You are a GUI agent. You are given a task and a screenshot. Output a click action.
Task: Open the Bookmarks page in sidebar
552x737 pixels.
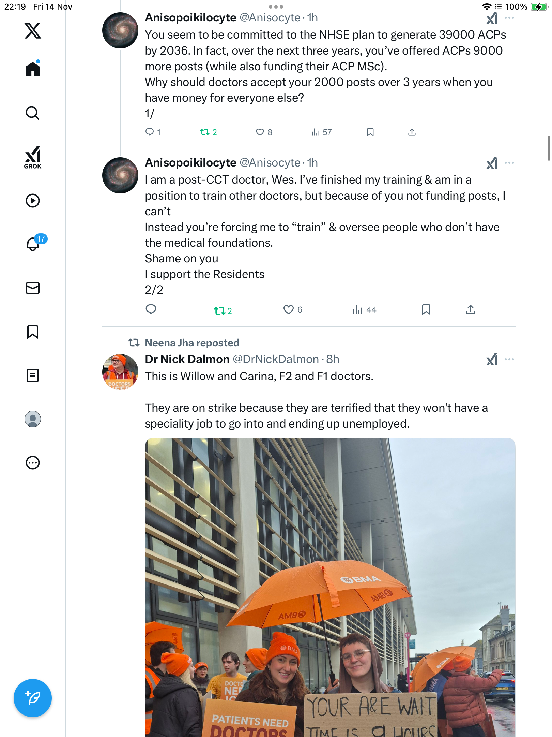[33, 332]
